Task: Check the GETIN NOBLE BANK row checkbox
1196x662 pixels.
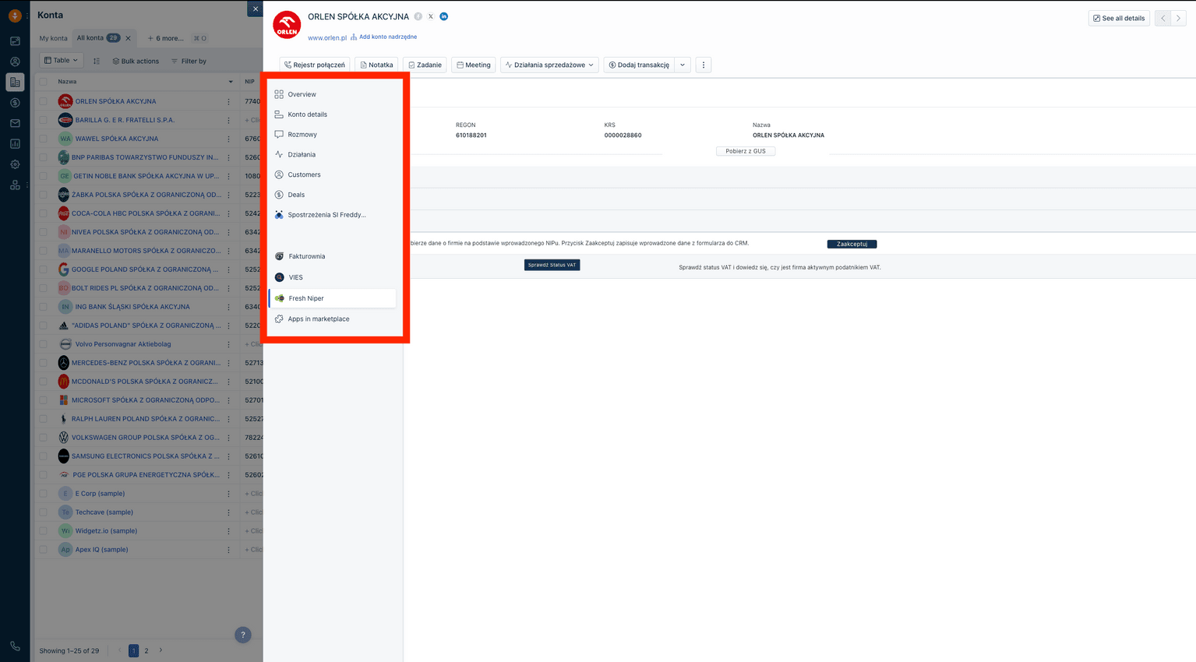Action: 44,176
